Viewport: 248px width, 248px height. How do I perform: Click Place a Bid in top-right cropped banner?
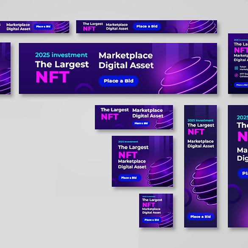pos(241,85)
